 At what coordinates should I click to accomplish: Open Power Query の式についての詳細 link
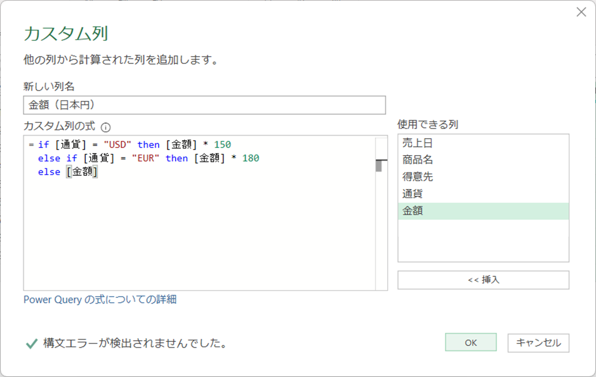(x=100, y=299)
